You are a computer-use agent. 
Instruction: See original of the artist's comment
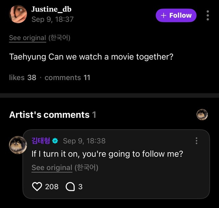(52, 167)
